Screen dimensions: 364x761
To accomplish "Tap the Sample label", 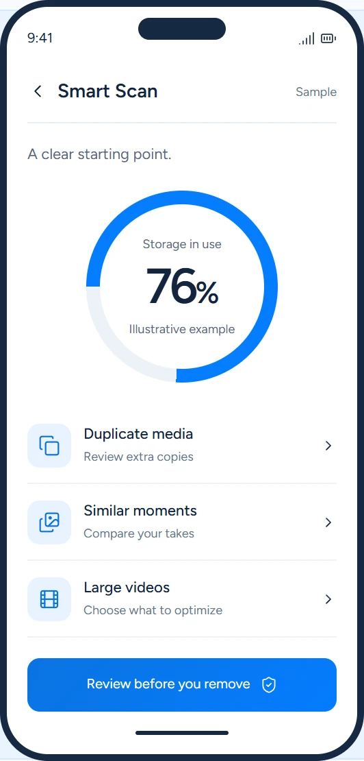I will coord(316,92).
